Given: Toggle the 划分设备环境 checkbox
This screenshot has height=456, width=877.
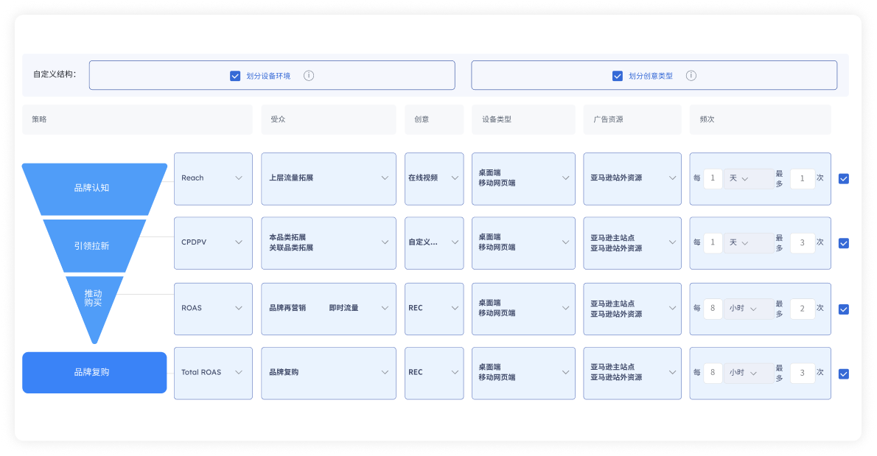Looking at the screenshot, I should [235, 76].
